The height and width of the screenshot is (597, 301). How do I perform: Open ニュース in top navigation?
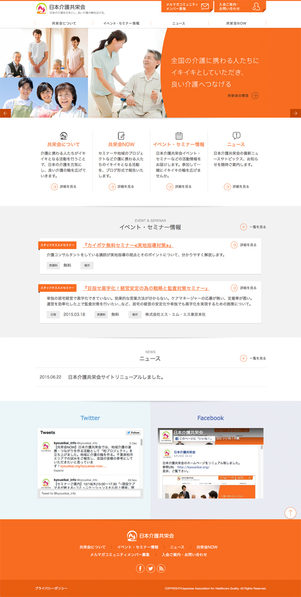pos(178,23)
